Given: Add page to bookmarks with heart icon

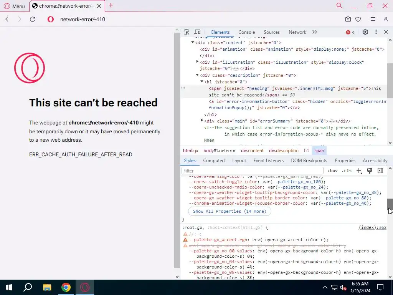Looking at the screenshot, I should coord(358,19).
